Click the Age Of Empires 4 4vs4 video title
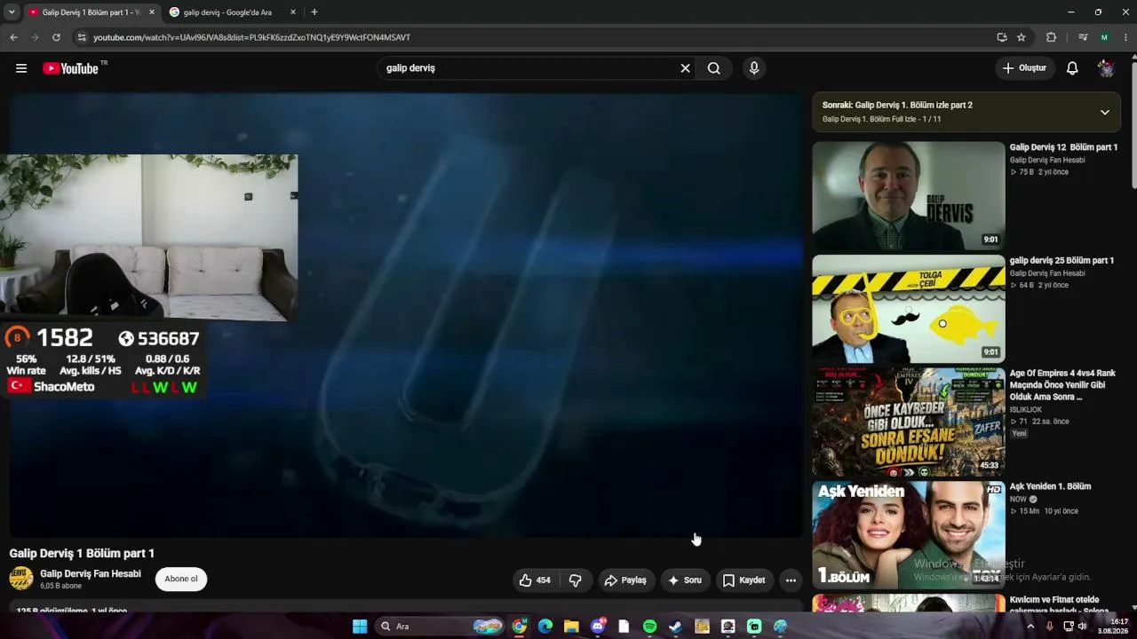The height and width of the screenshot is (639, 1137). point(1062,385)
